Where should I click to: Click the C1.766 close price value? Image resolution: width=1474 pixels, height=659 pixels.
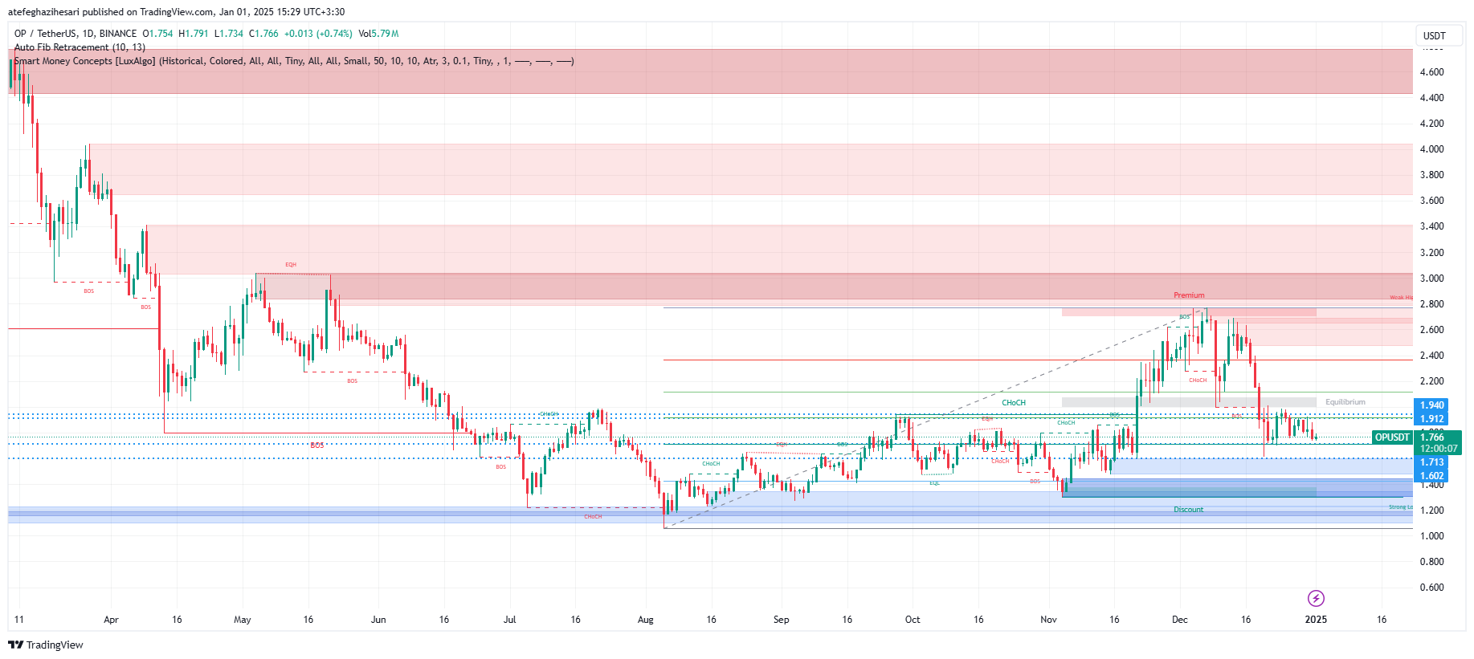[263, 34]
